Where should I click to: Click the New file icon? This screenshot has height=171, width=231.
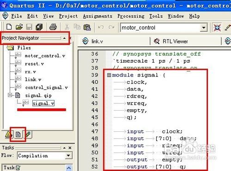[9, 27]
